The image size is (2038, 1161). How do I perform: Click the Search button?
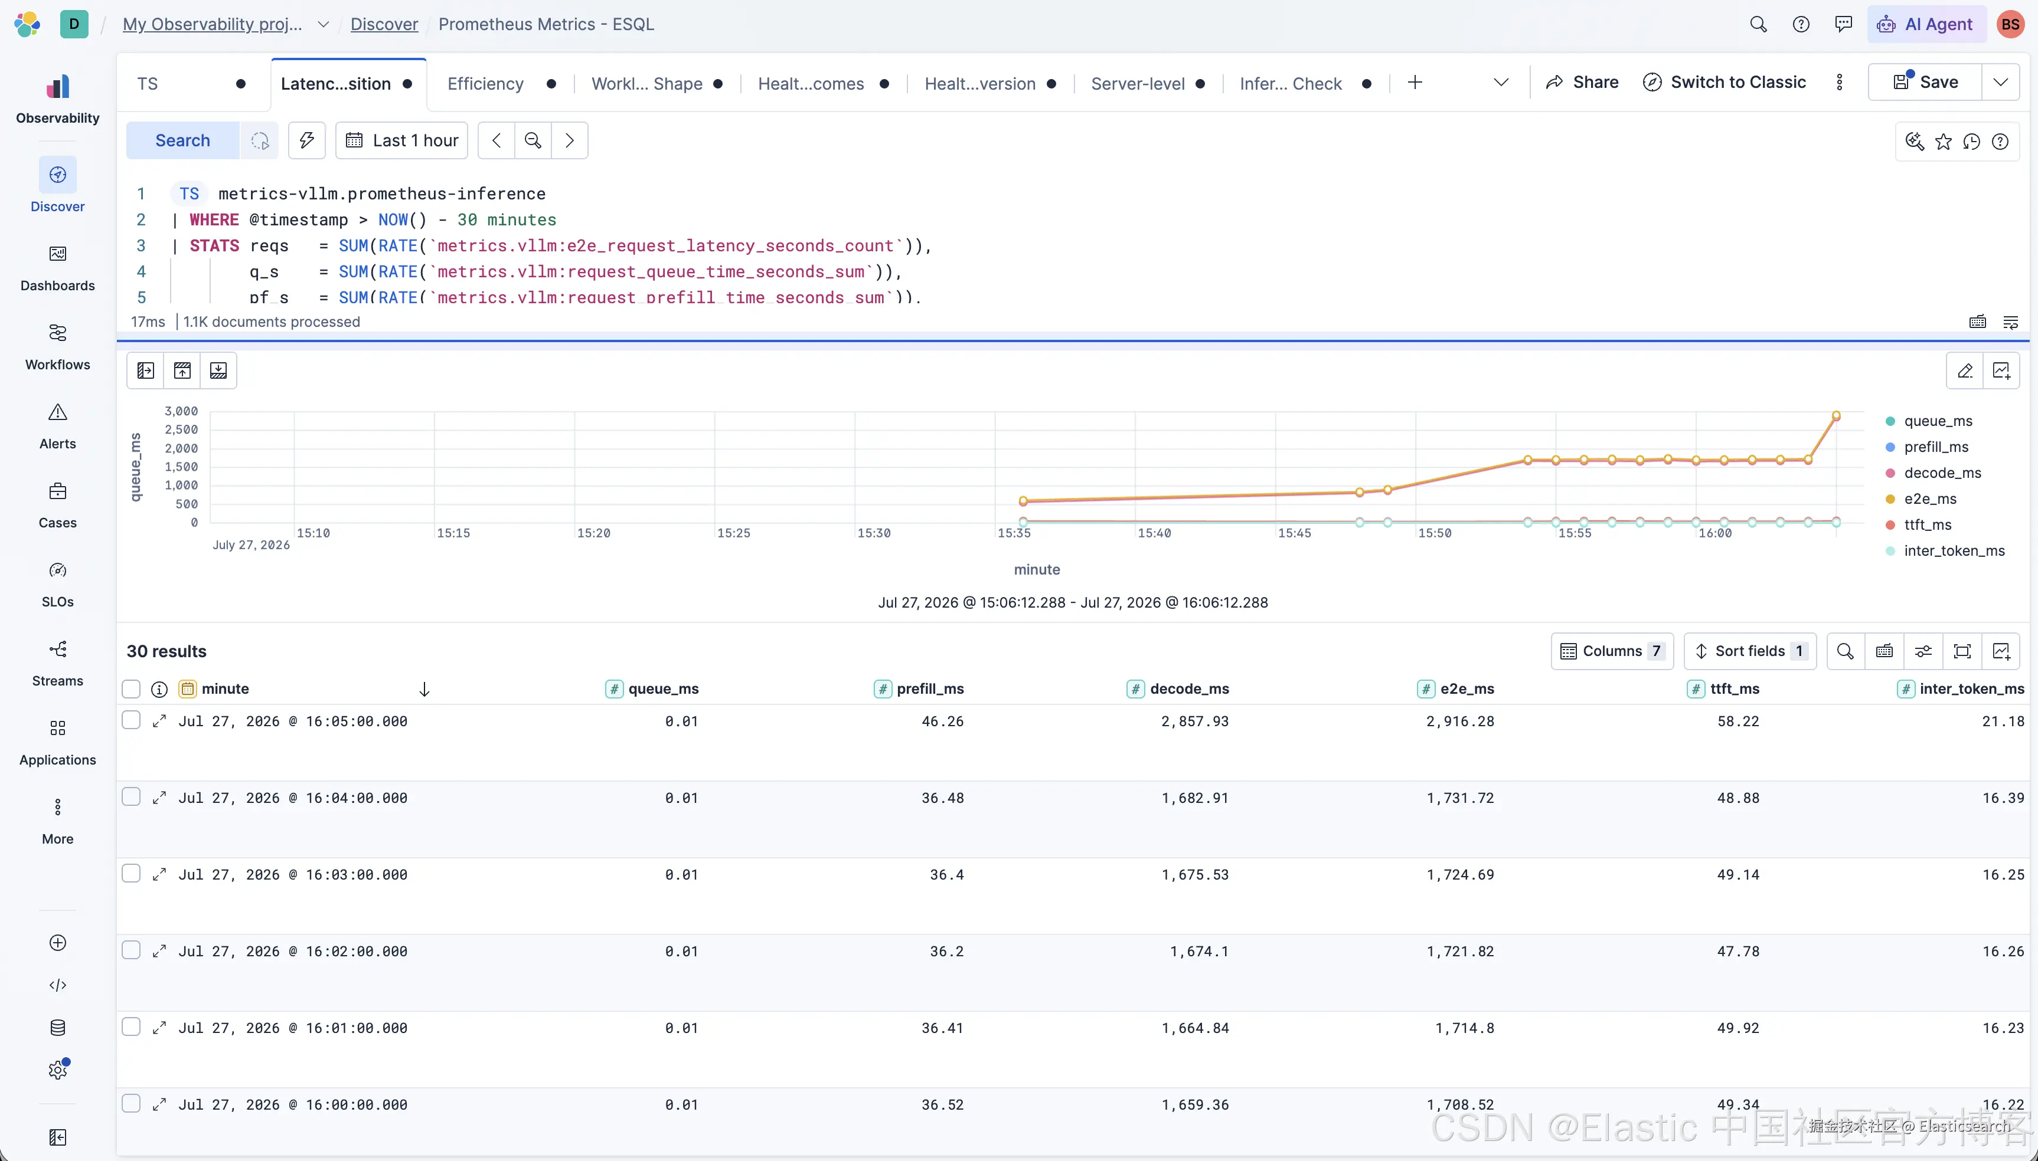coord(183,140)
